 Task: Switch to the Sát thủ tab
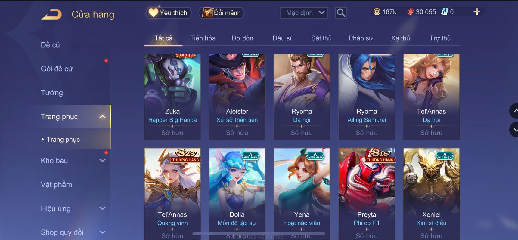coord(321,38)
